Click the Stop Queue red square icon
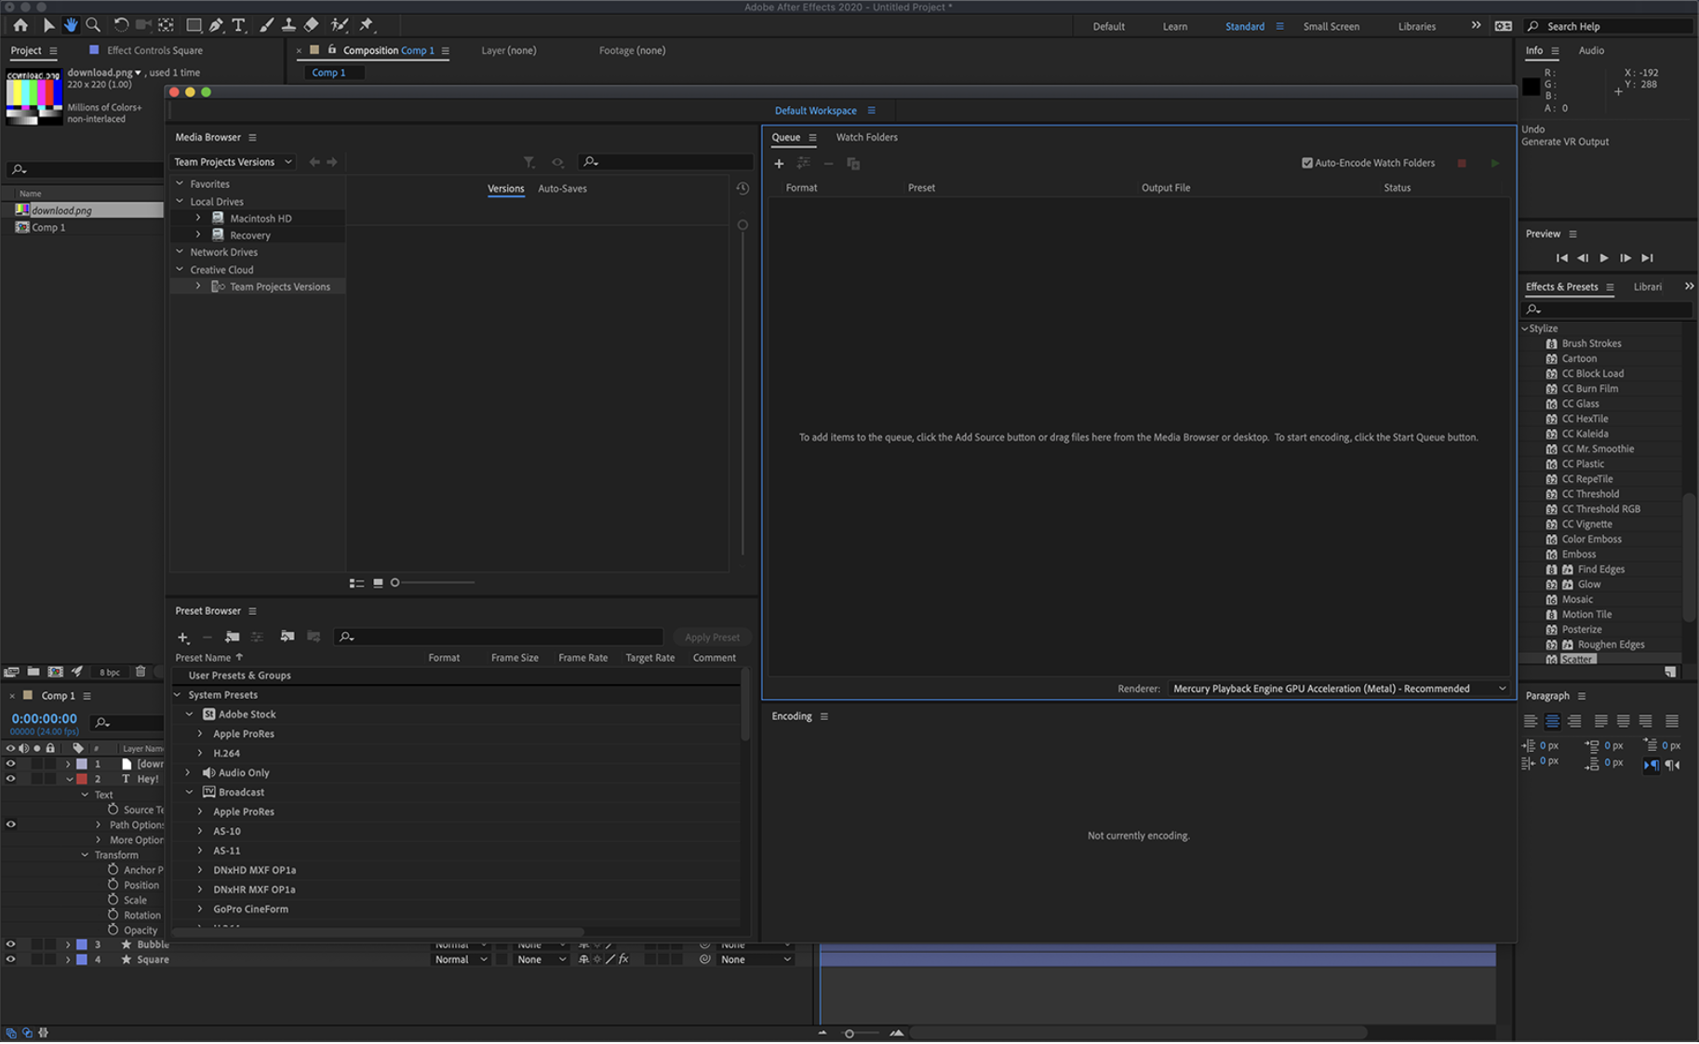Screen dimensions: 1699x1044 coord(1462,163)
